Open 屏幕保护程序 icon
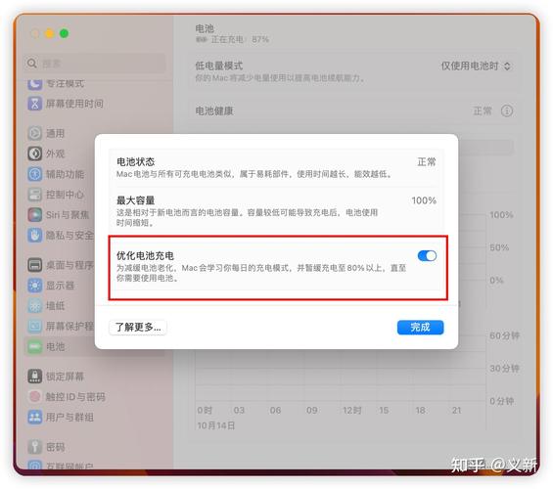 pos(35,327)
